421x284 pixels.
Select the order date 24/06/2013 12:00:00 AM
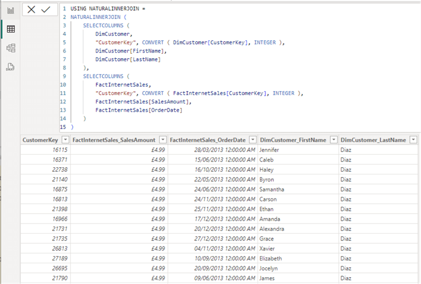213,190
